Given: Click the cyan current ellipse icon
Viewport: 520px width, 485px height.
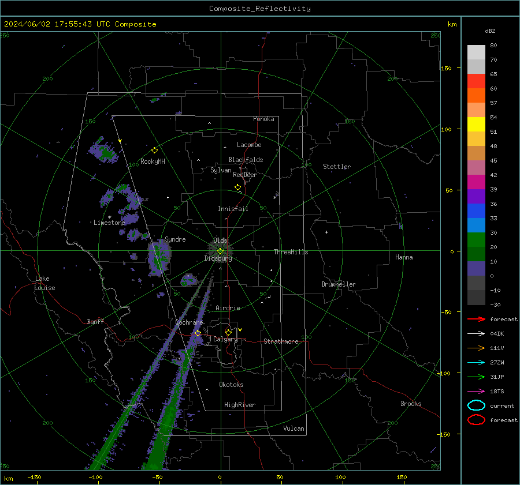Looking at the screenshot, I should [476, 405].
